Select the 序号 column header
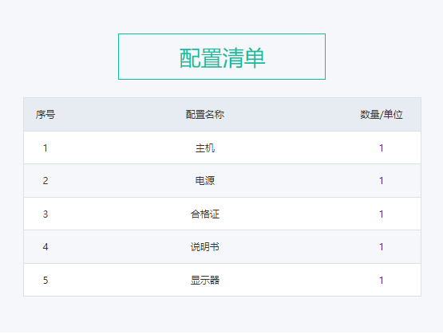Screen dimensions: 443x334 tap(45, 115)
